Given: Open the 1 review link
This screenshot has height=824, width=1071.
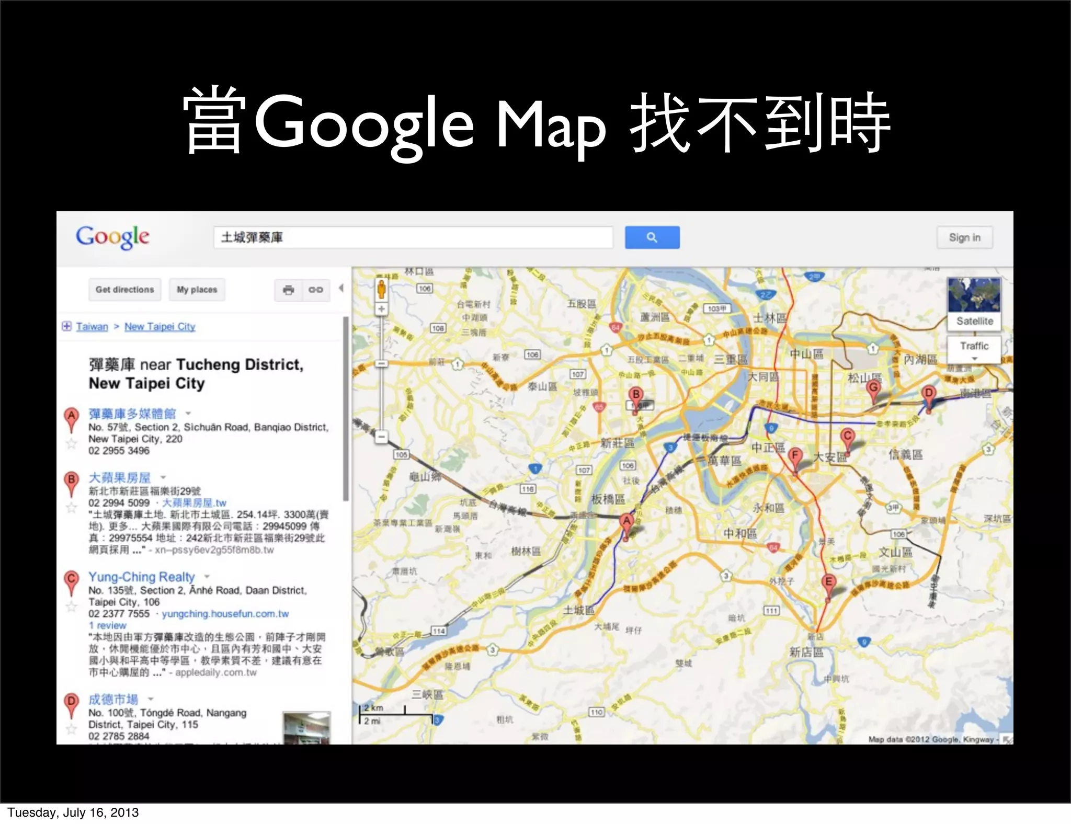Looking at the screenshot, I should 107,626.
